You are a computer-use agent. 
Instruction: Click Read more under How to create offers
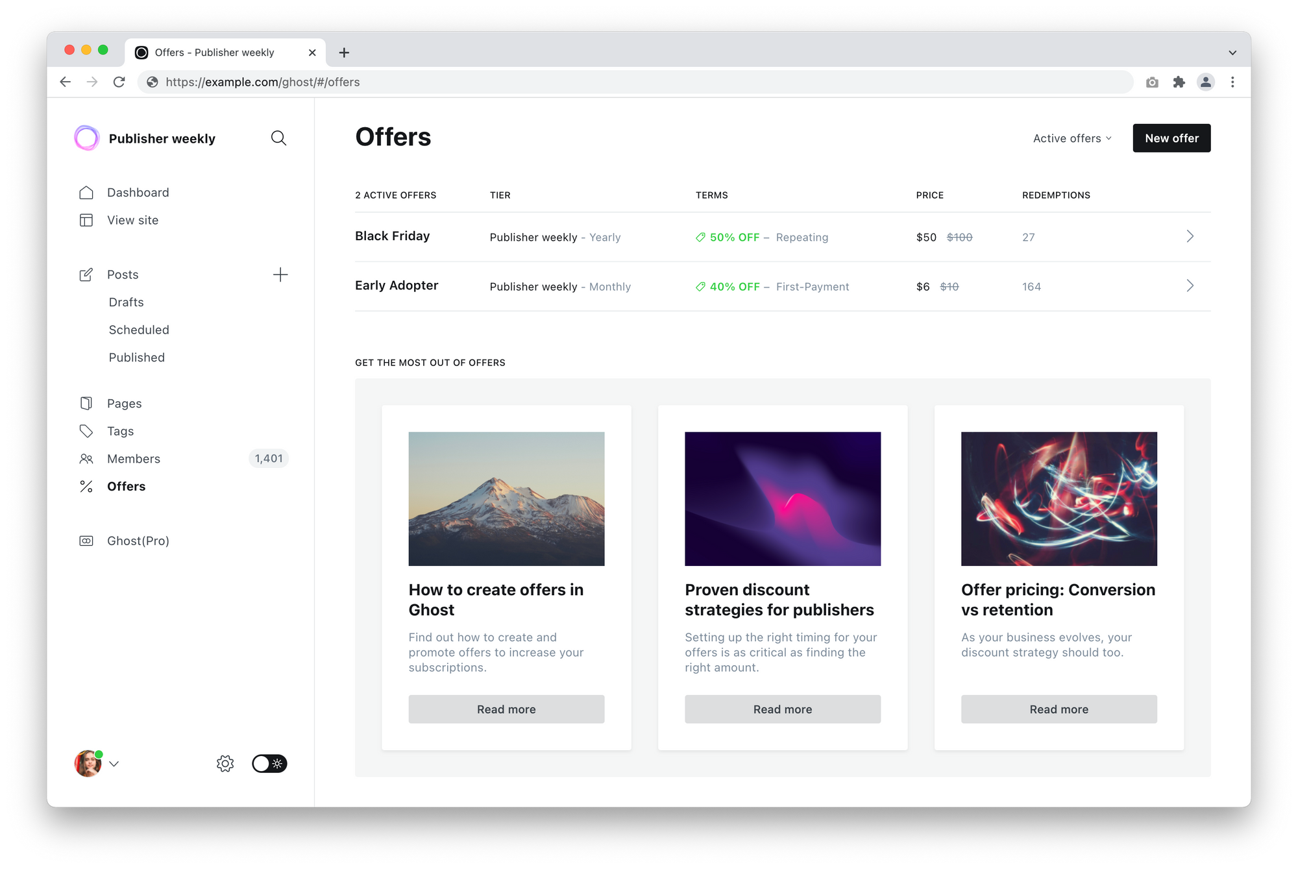(506, 709)
